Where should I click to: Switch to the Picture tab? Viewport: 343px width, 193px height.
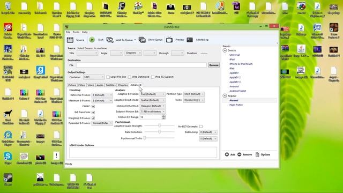tap(72, 85)
